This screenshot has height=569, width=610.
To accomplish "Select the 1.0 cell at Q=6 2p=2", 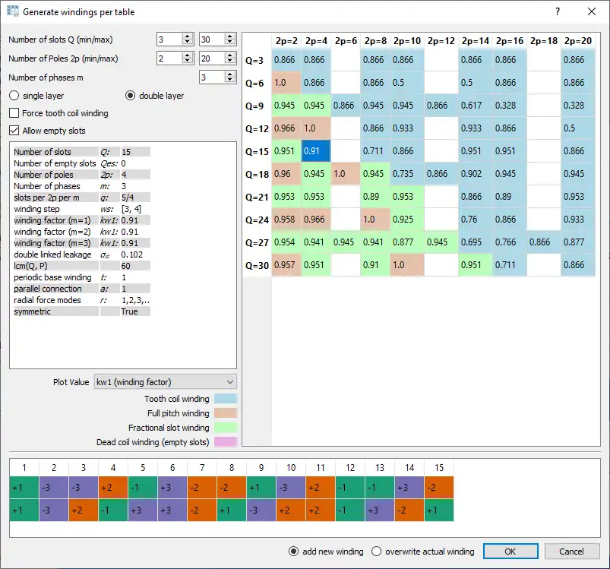I will point(286,83).
